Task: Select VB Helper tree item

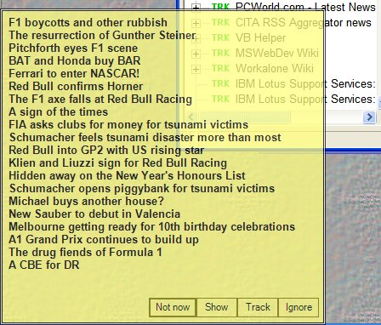Action: (260, 38)
